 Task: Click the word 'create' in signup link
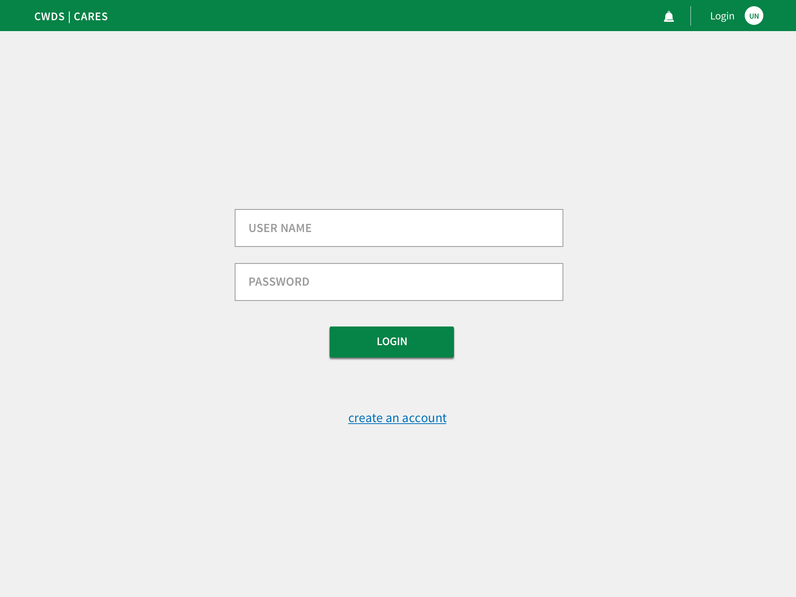click(365, 418)
